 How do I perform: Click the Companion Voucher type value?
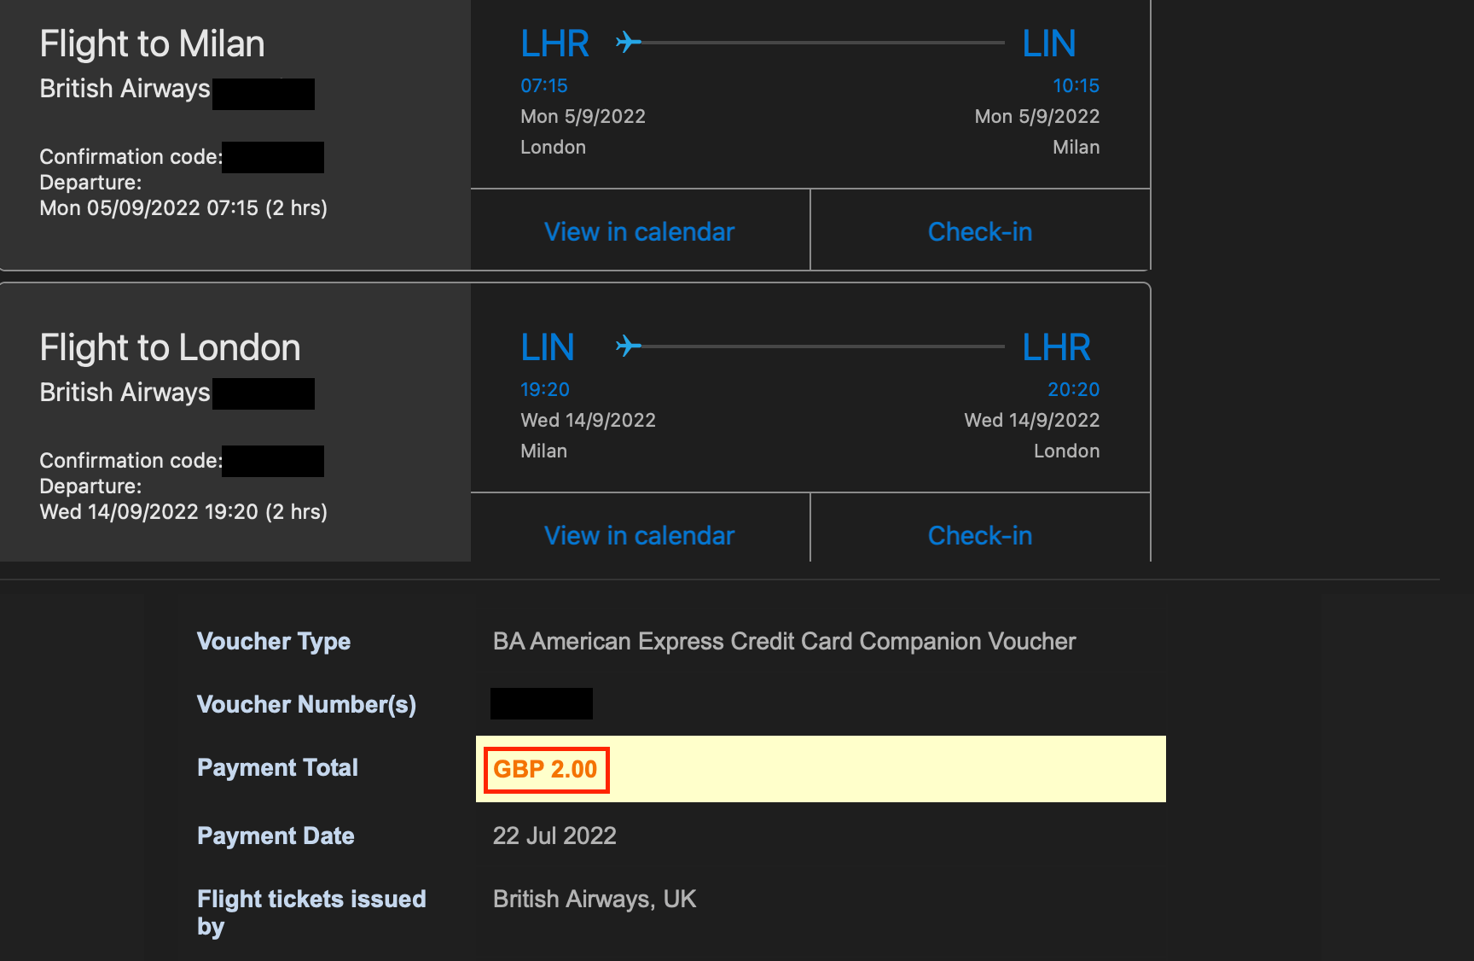[784, 641]
